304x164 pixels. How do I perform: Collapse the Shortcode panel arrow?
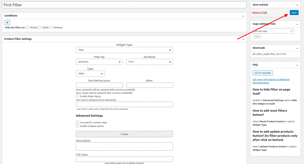tap(297, 48)
